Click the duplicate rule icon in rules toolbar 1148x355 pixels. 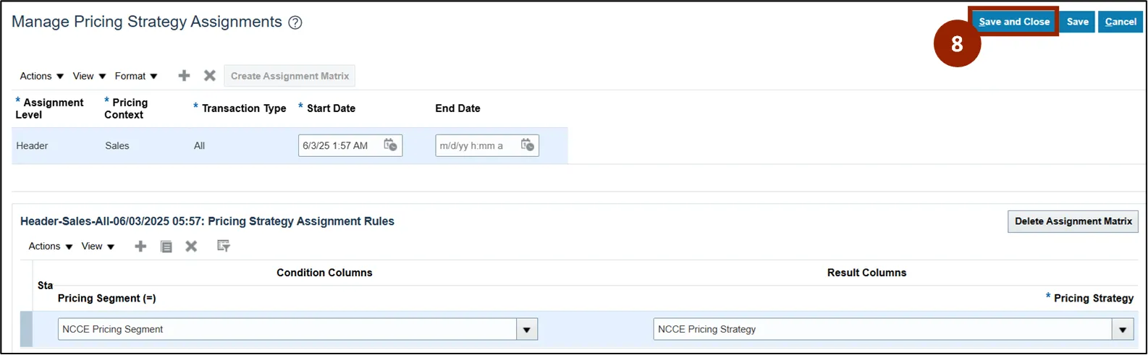[x=166, y=247]
